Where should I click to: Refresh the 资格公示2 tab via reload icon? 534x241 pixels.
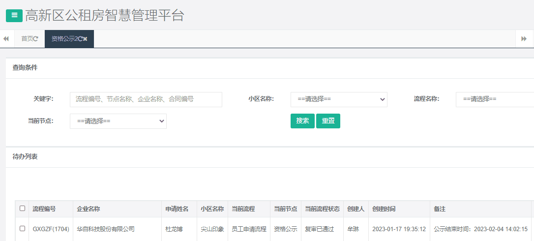pos(80,39)
